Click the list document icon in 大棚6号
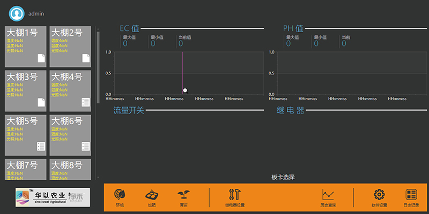The width and height of the screenshot is (429, 214). click(86, 147)
